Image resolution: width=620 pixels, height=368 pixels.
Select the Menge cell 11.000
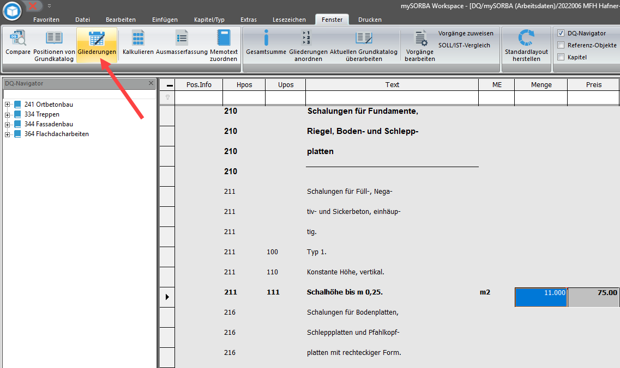click(x=541, y=297)
